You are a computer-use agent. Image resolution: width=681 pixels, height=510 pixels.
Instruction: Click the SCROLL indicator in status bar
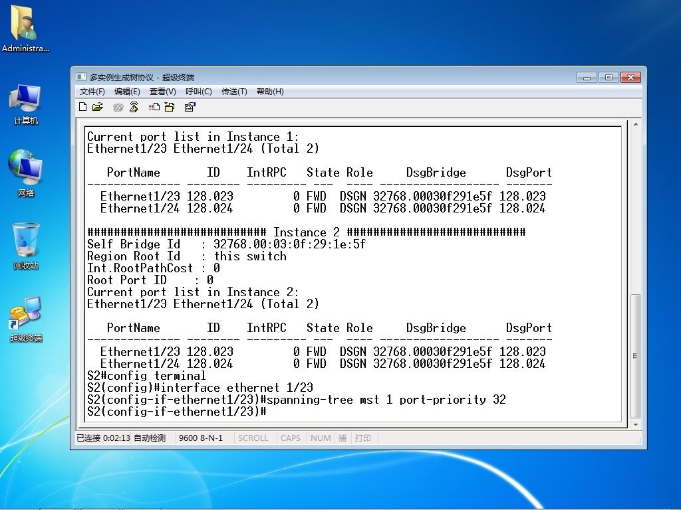(x=253, y=438)
